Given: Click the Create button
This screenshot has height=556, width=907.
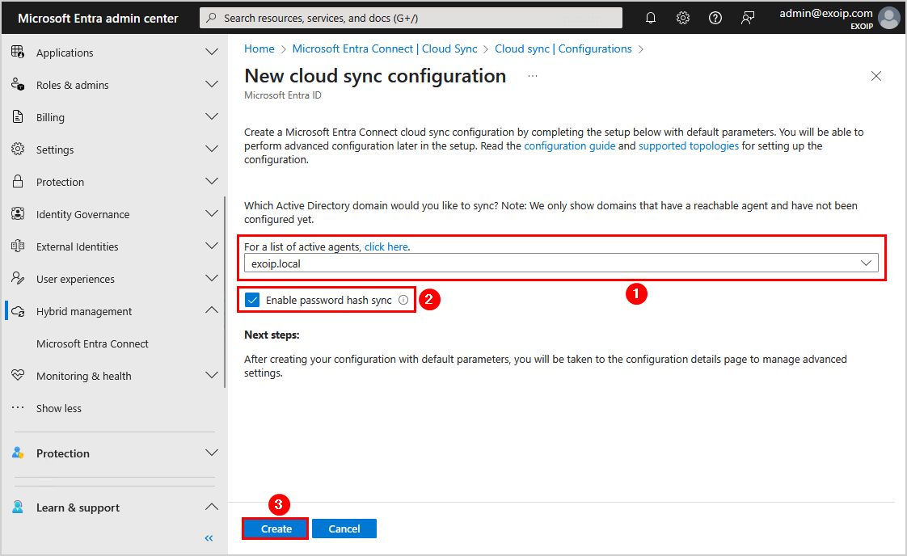Looking at the screenshot, I should click(x=276, y=529).
